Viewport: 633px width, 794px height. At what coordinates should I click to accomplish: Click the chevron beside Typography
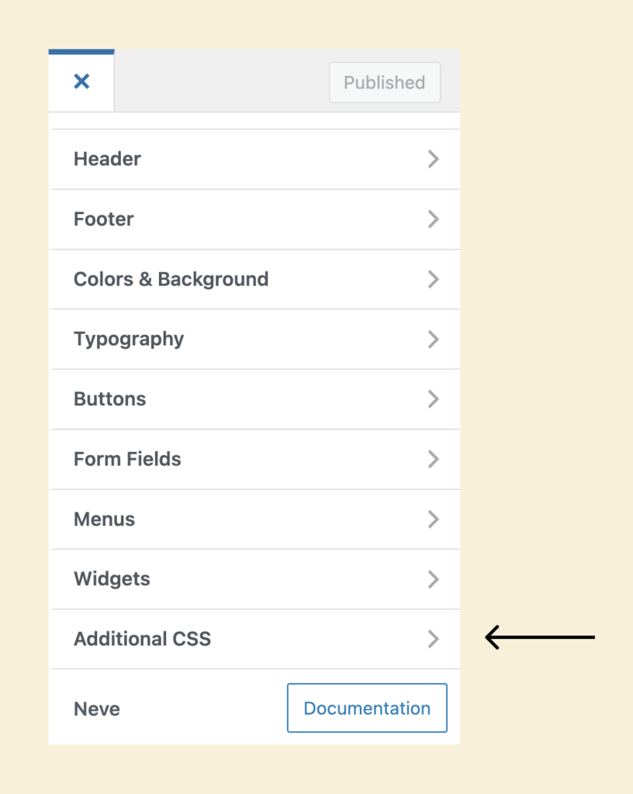tap(434, 339)
